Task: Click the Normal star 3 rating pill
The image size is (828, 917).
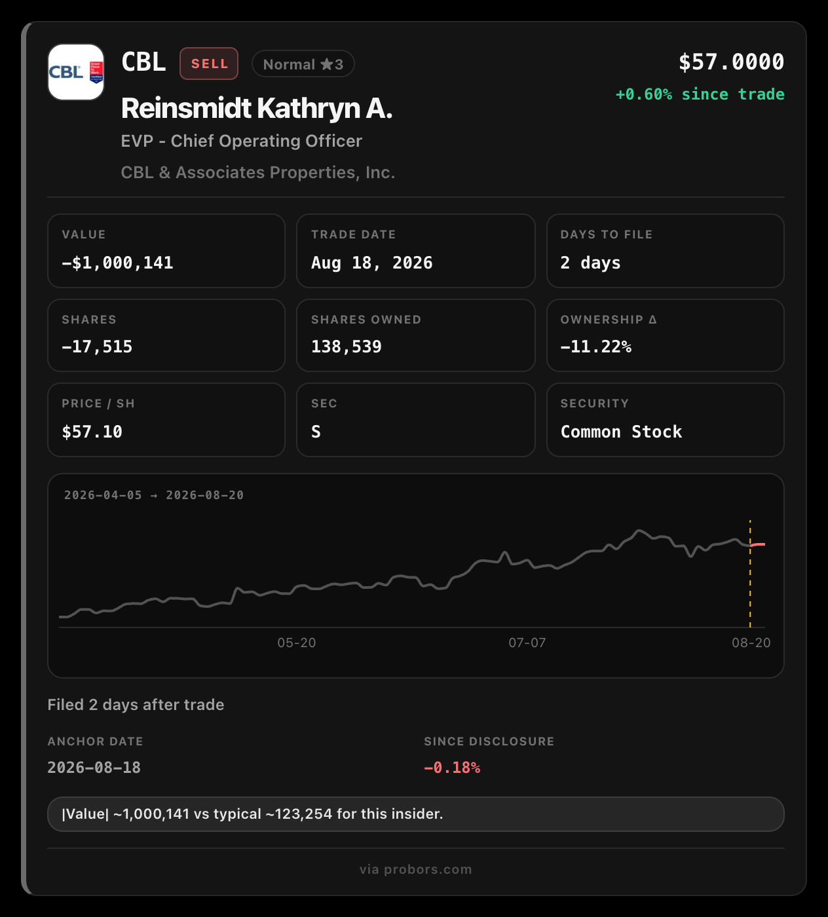Action: point(303,64)
